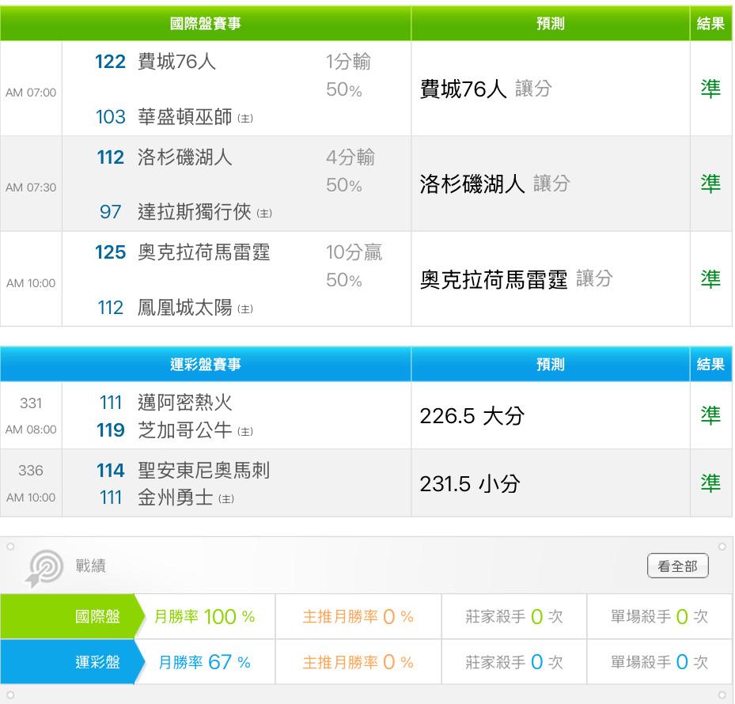
Task: Open the 芝加哥公牛 team name
Action: 184,430
